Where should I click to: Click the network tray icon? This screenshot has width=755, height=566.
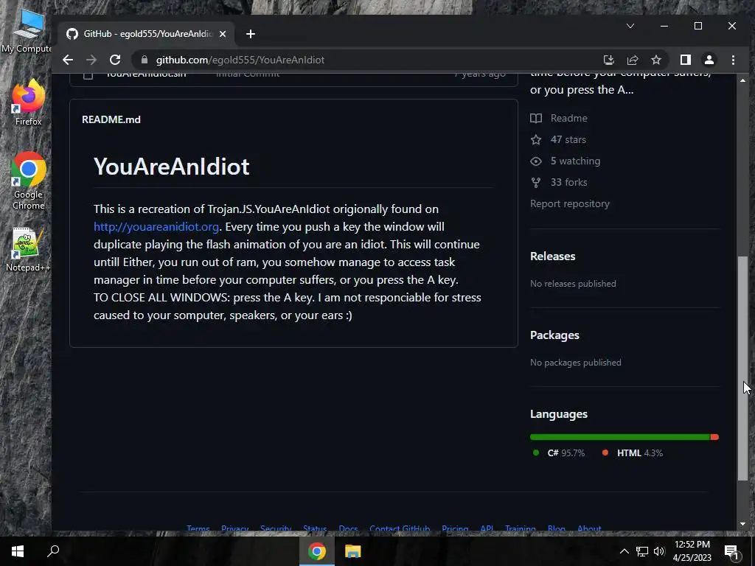pos(642,551)
